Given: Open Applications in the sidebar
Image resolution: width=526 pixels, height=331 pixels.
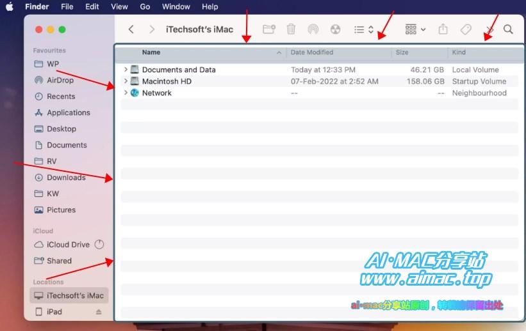Looking at the screenshot, I should point(69,112).
